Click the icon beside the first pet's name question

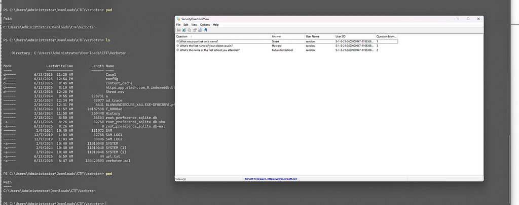coord(178,41)
